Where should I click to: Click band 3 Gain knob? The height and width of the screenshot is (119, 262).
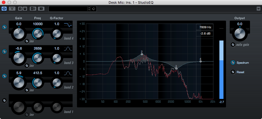[19, 58]
